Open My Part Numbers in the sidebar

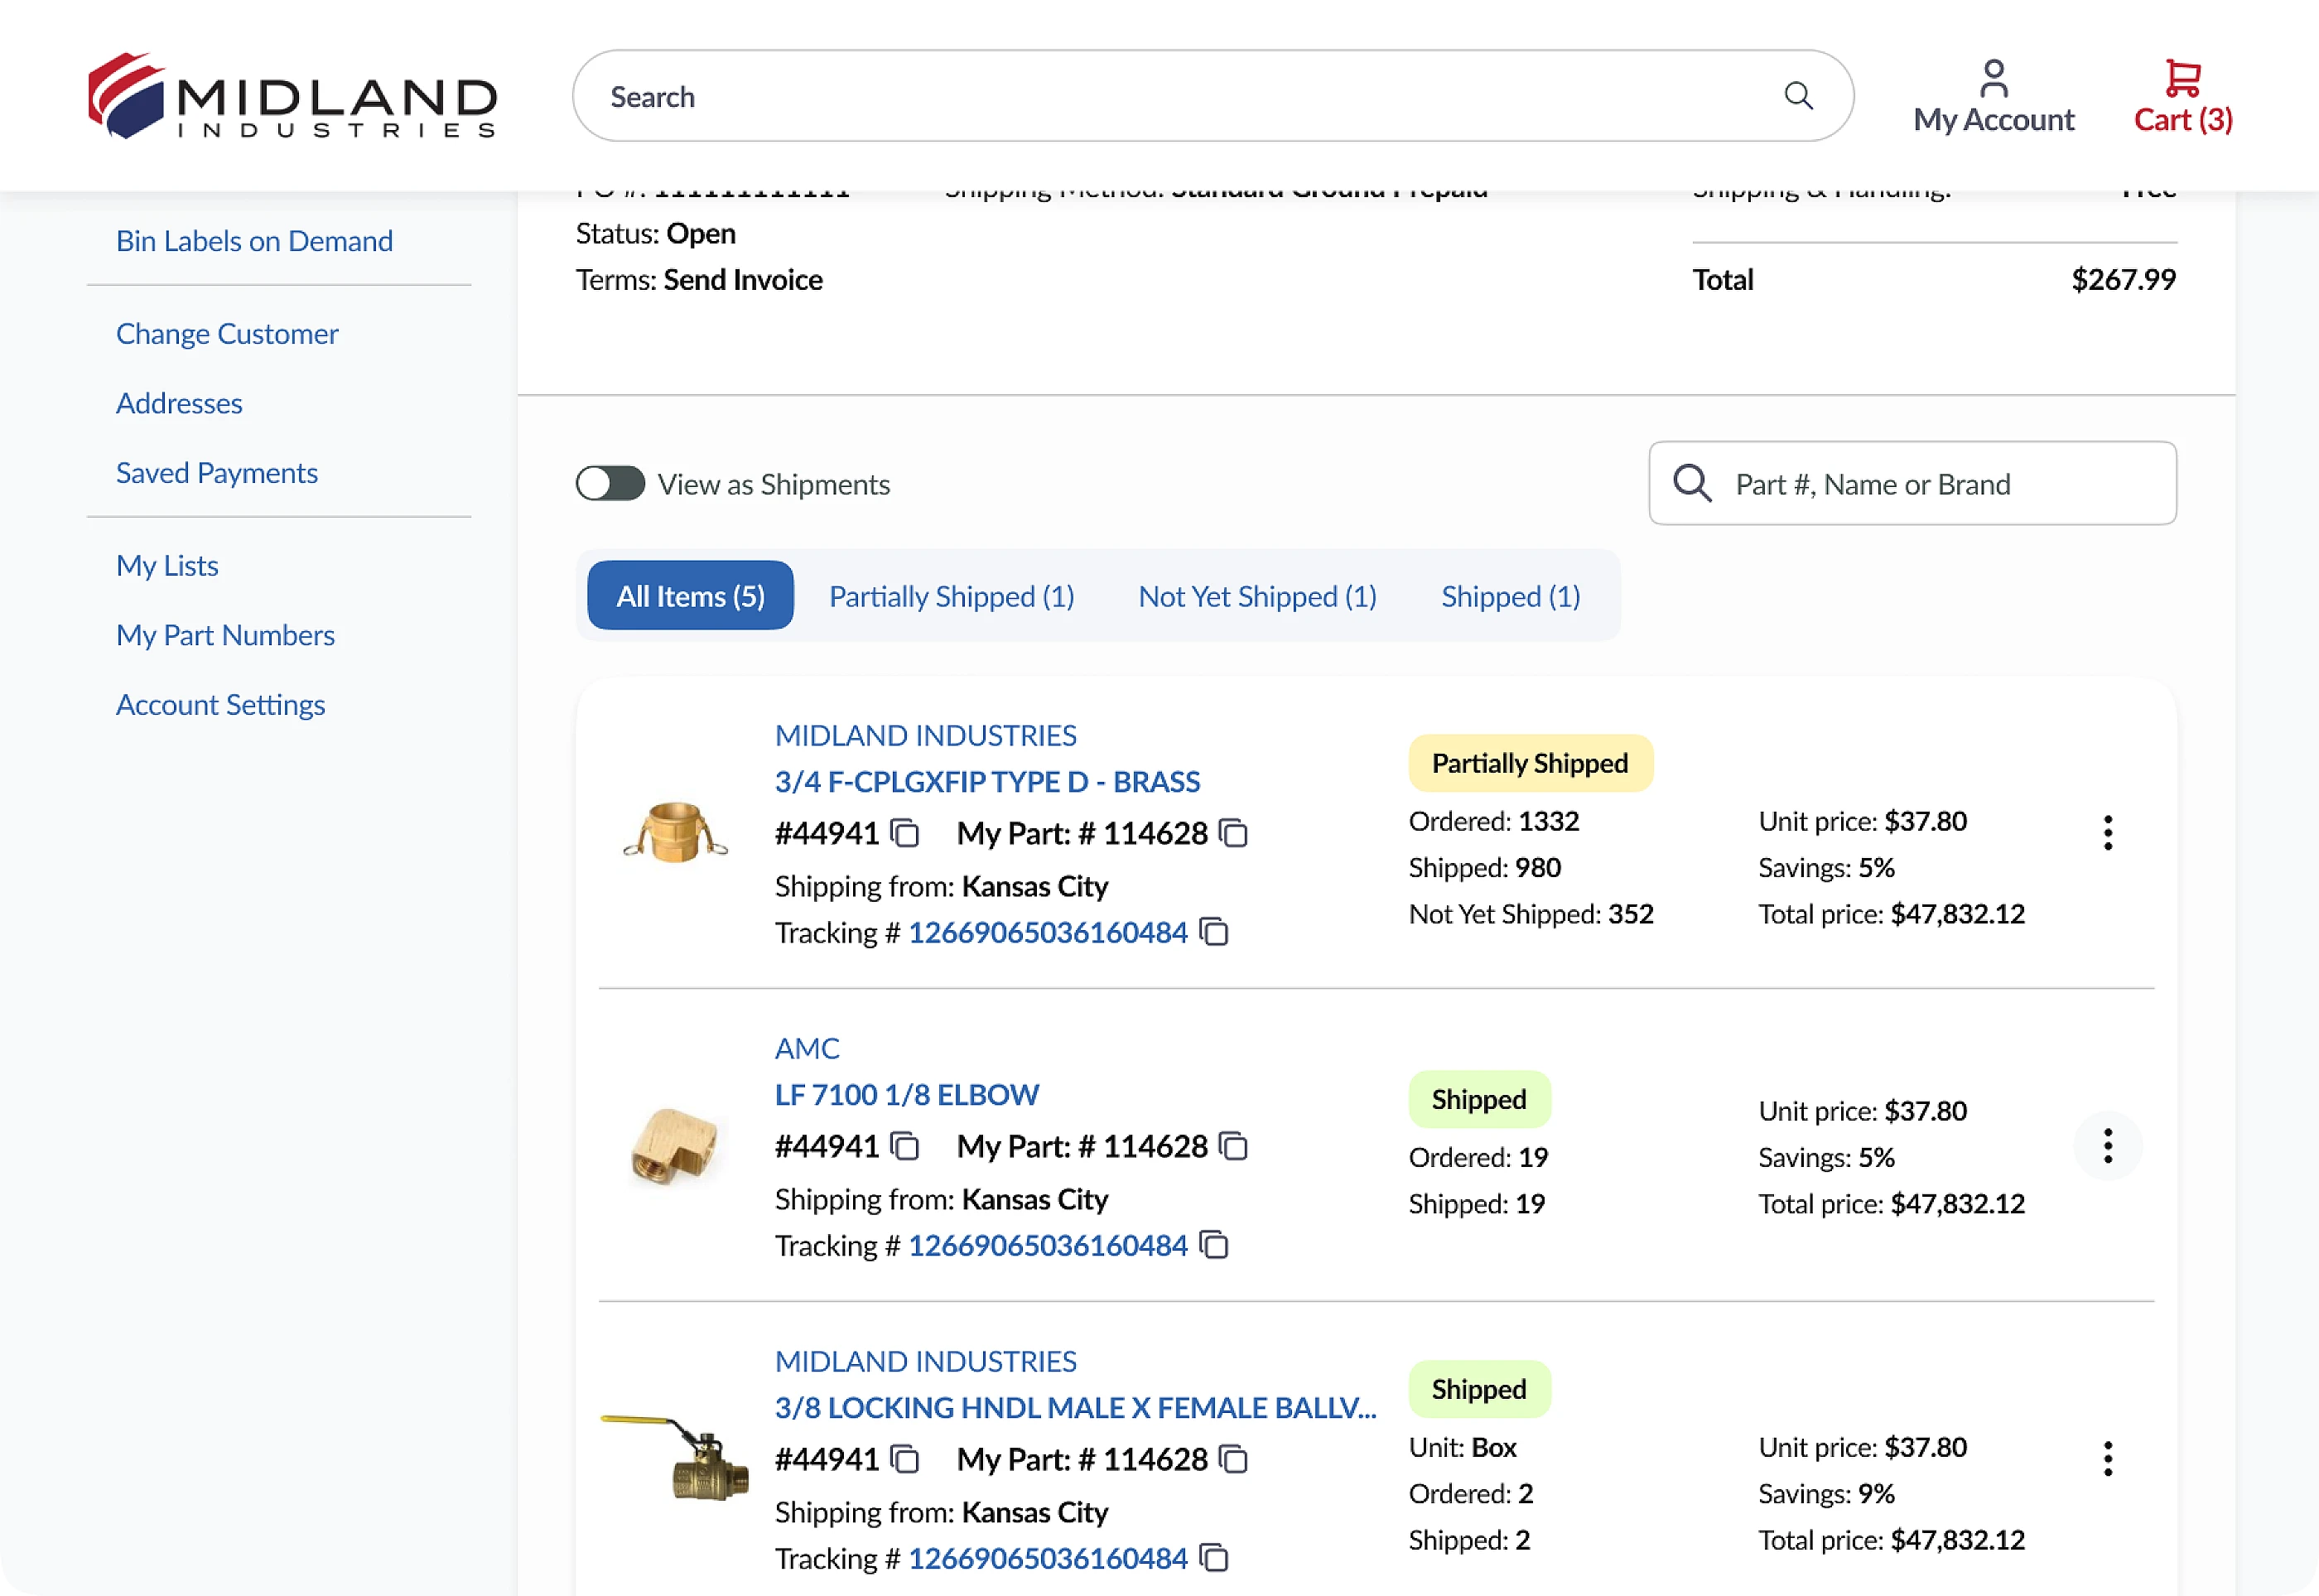(x=225, y=635)
